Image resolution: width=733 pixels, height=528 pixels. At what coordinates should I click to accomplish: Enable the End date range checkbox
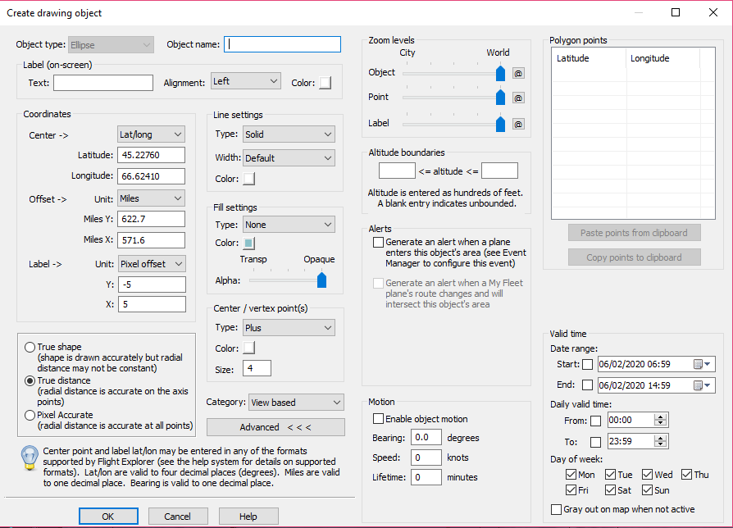click(588, 385)
